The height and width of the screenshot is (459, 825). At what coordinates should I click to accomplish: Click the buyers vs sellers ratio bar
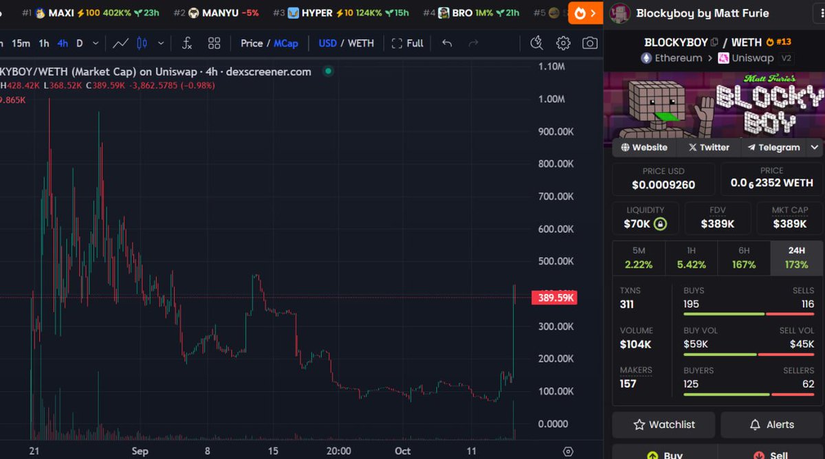[749, 394]
